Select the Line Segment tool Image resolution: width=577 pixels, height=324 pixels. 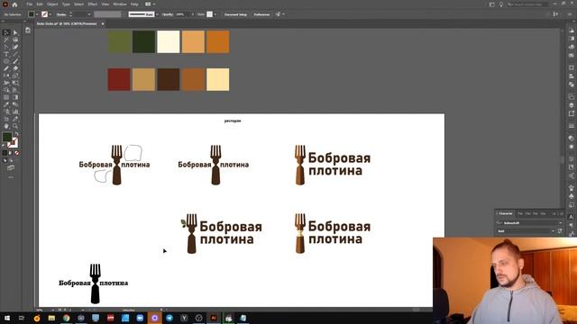click(x=15, y=54)
